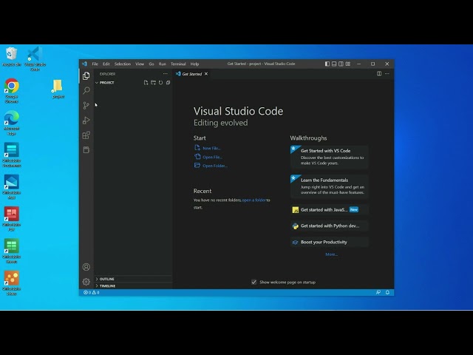473x355 pixels.
Task: Toggle secondary side bar layout icon
Action: pos(341,64)
